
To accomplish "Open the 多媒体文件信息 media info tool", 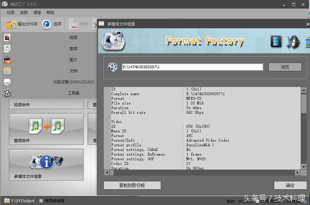I will click(46, 165).
